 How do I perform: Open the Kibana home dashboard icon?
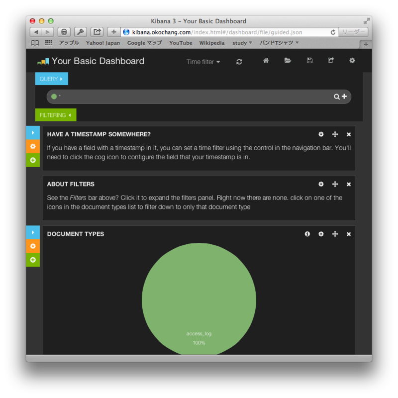(266, 60)
